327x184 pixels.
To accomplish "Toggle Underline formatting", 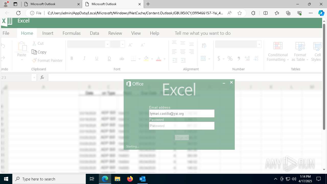I will tap(97, 59).
